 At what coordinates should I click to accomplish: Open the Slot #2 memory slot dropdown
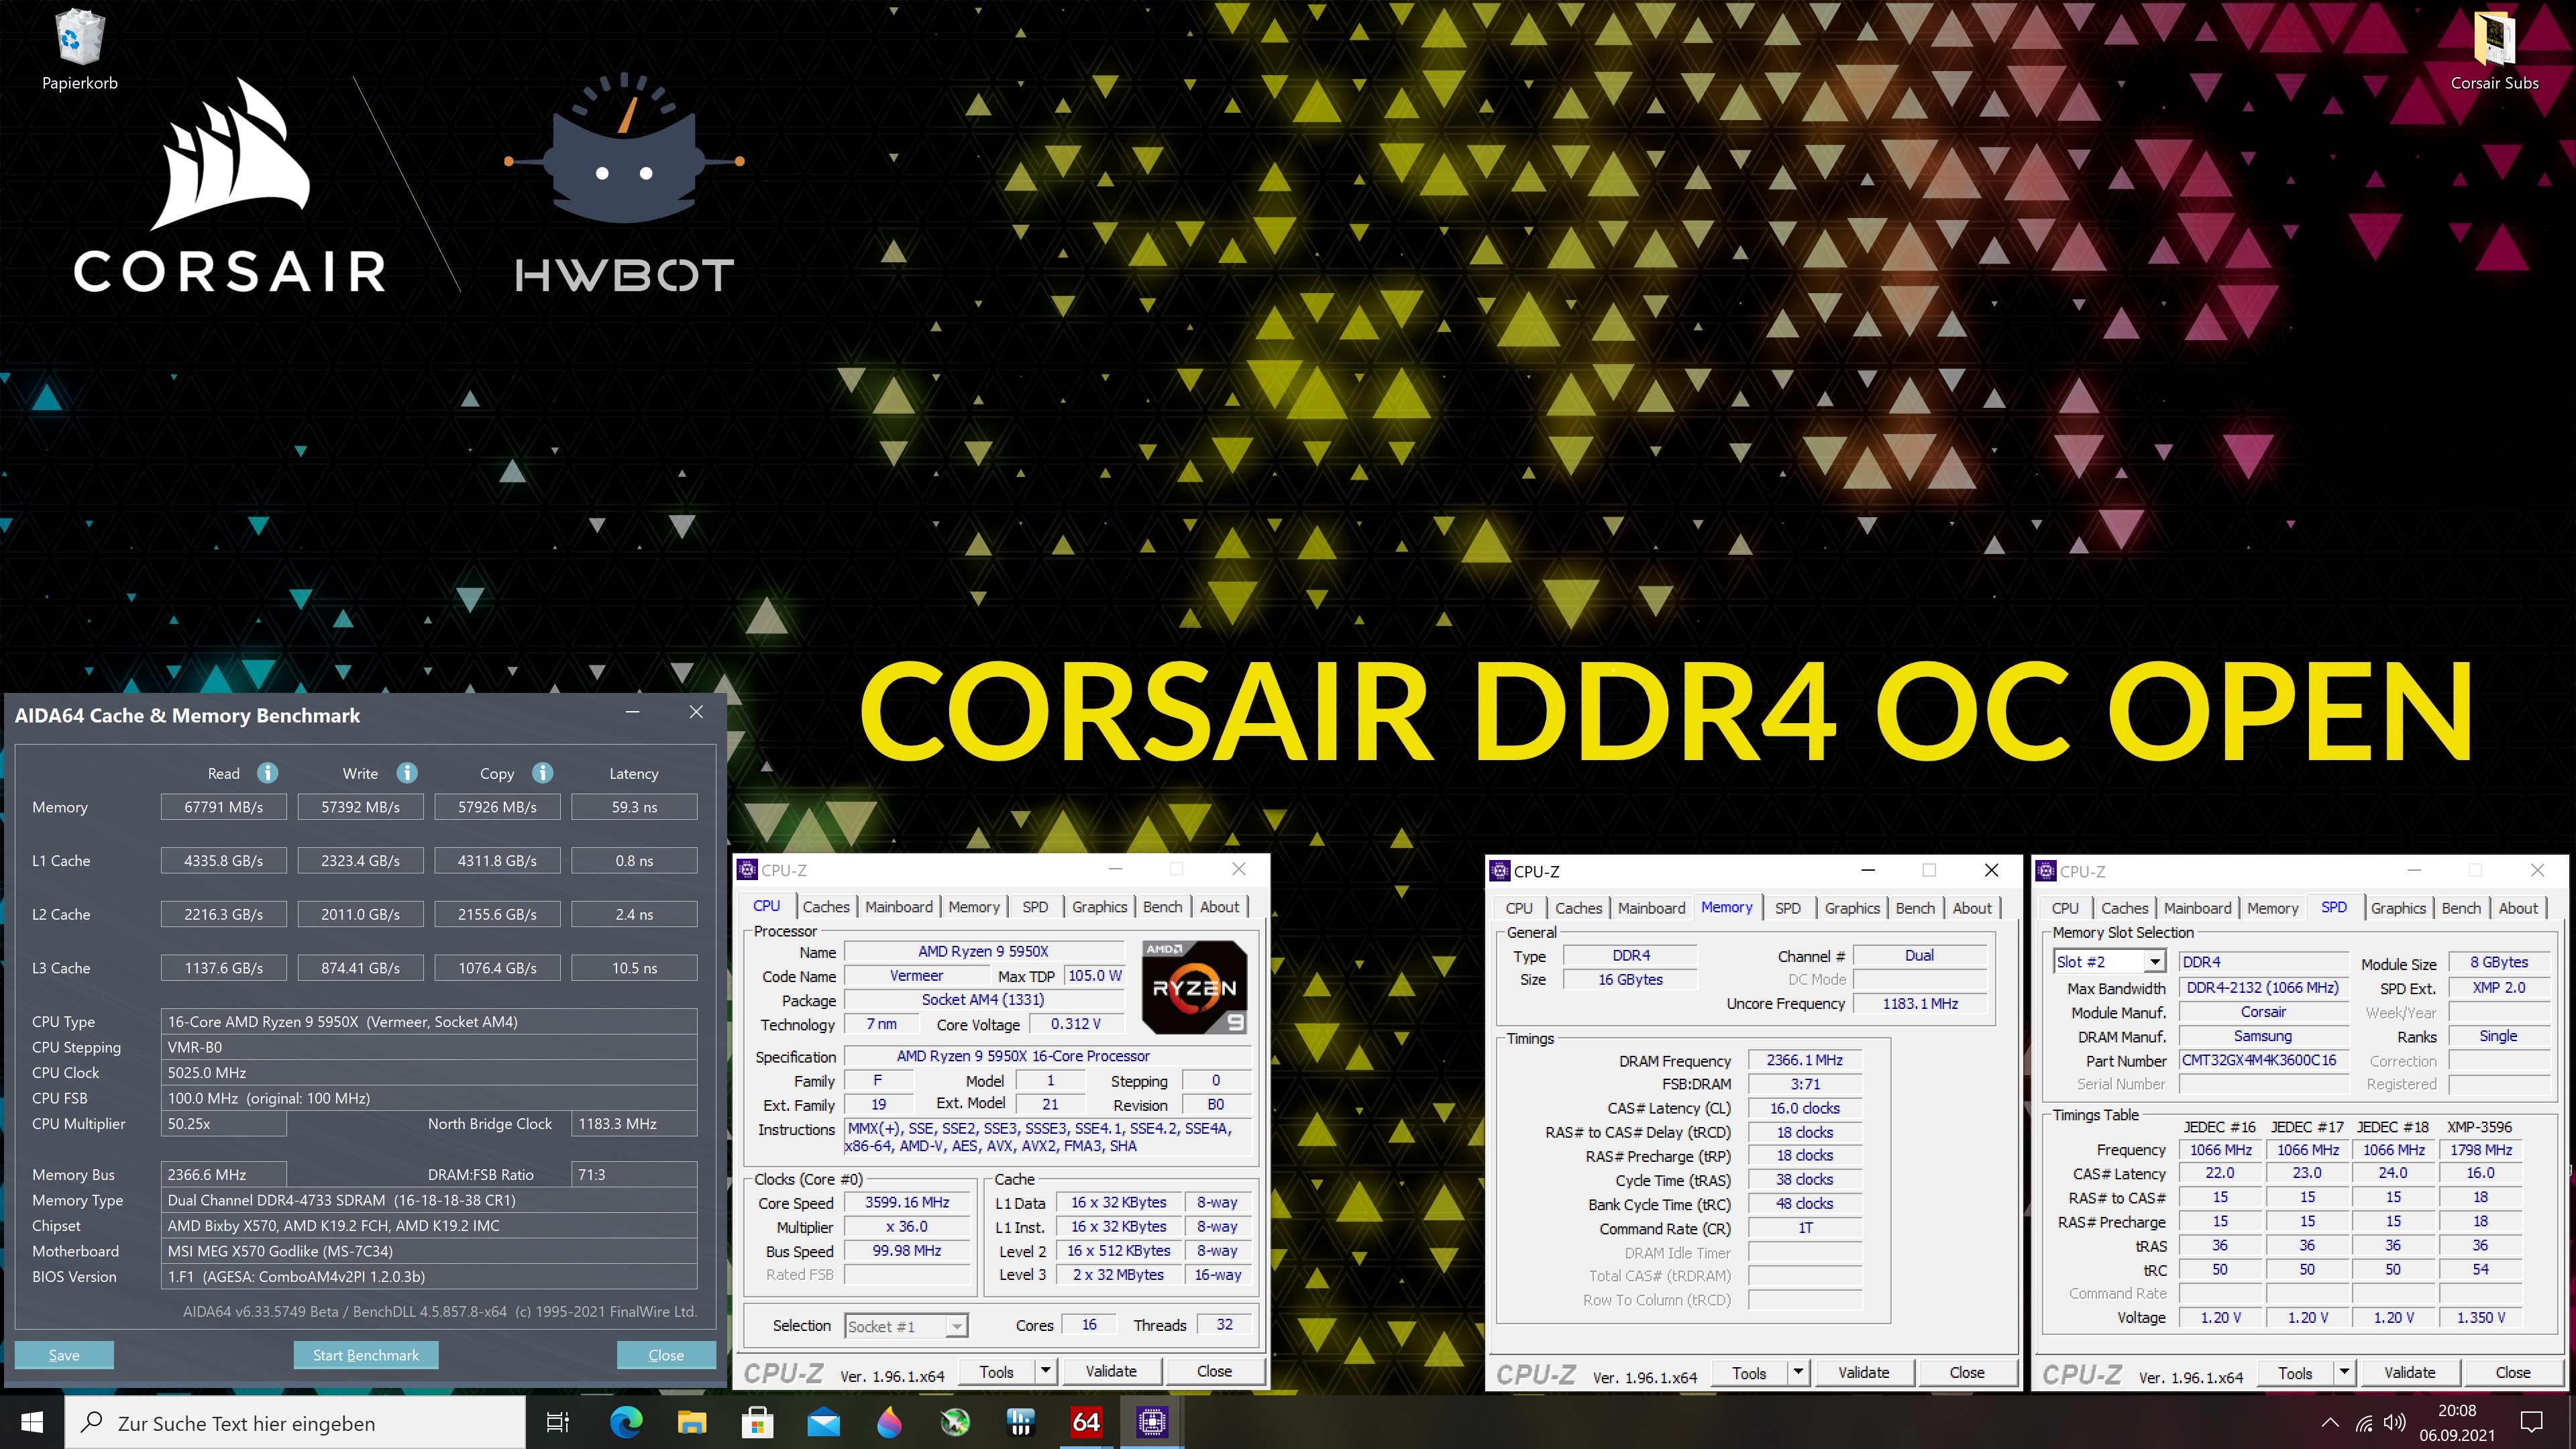point(2155,962)
